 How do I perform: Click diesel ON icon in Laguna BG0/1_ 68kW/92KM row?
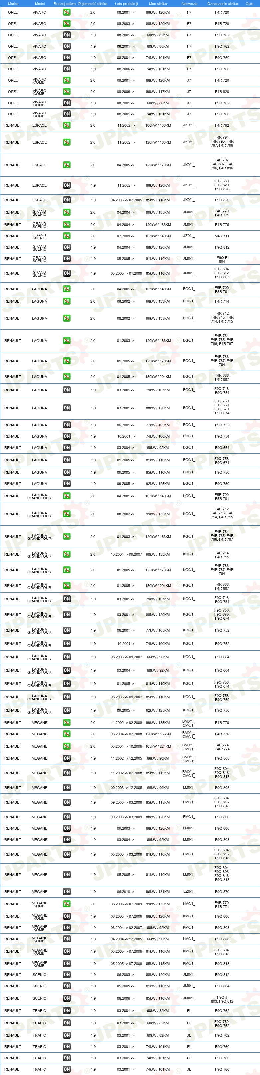coord(67,448)
